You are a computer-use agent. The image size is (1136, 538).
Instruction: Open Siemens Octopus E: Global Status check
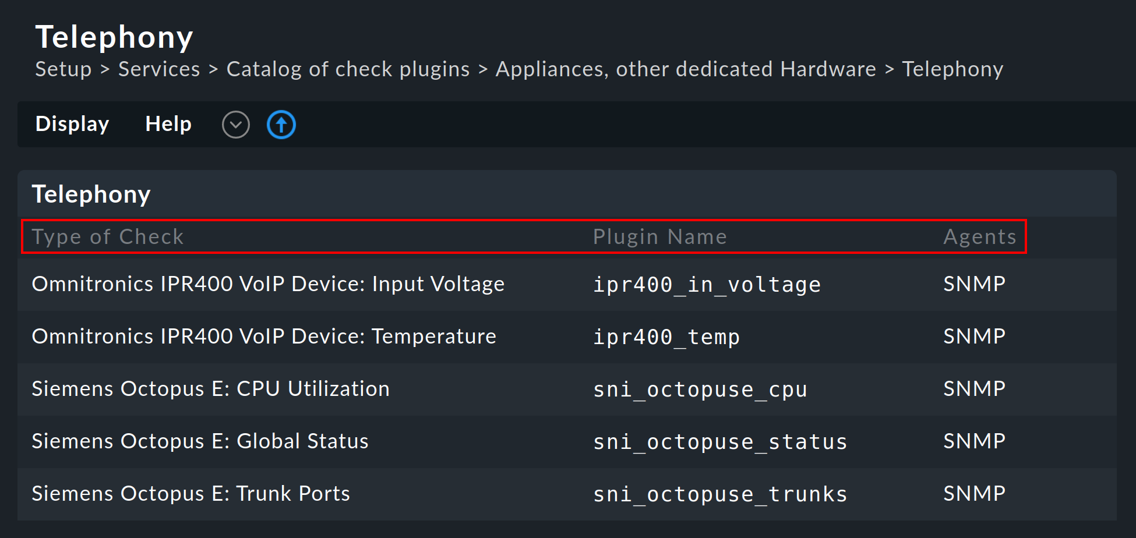point(200,441)
